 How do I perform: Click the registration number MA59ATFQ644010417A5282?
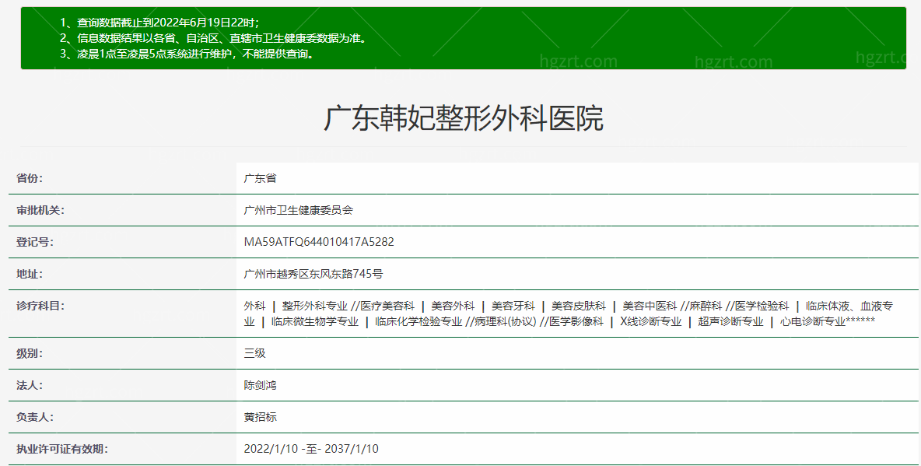click(319, 242)
